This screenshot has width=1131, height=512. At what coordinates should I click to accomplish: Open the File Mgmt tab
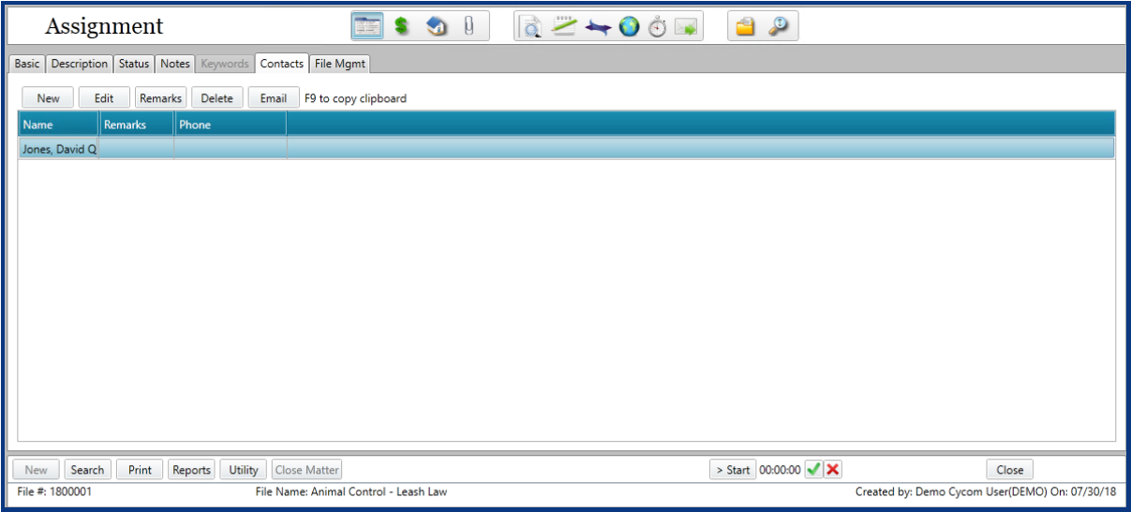pyautogui.click(x=341, y=64)
